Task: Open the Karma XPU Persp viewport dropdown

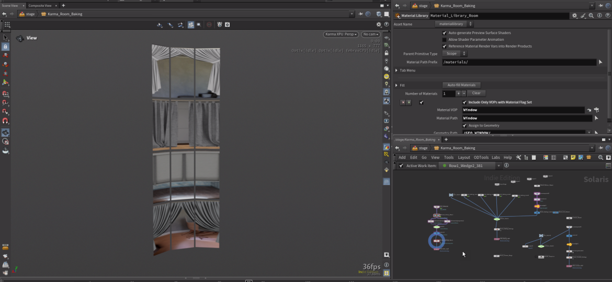Action: [341, 34]
